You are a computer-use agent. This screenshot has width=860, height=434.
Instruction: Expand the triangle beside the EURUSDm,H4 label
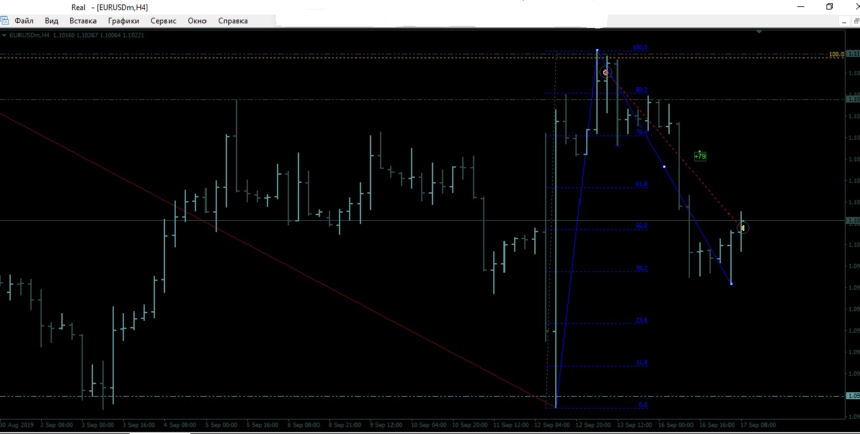coord(4,35)
